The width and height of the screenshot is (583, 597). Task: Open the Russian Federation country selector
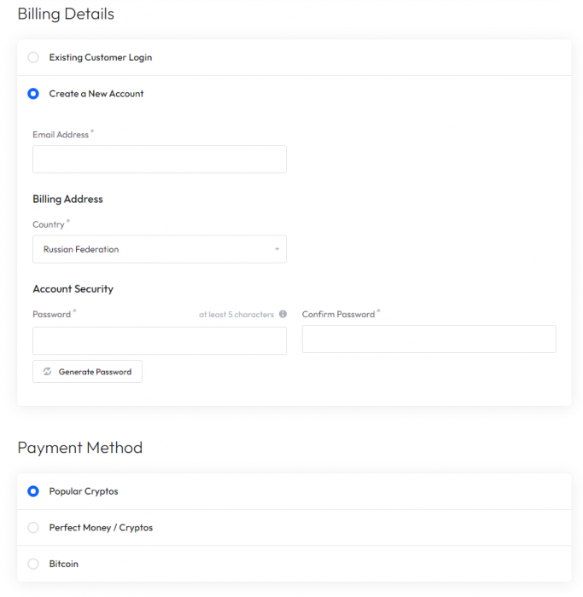(159, 250)
